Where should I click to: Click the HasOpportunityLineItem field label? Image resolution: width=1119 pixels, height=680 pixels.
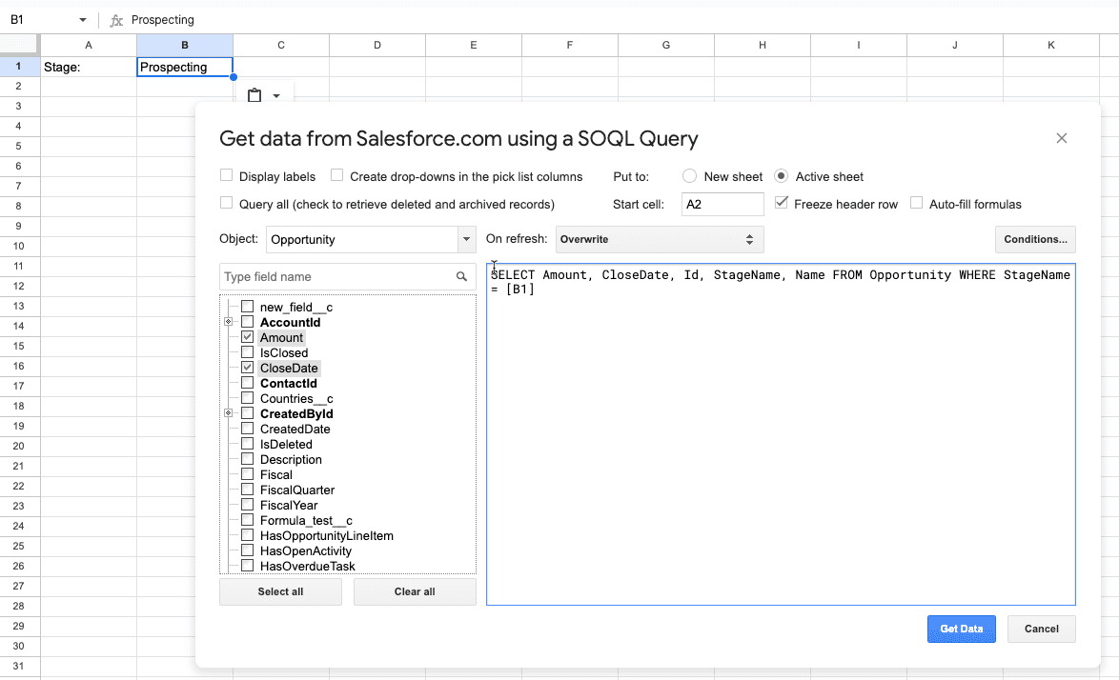[327, 535]
